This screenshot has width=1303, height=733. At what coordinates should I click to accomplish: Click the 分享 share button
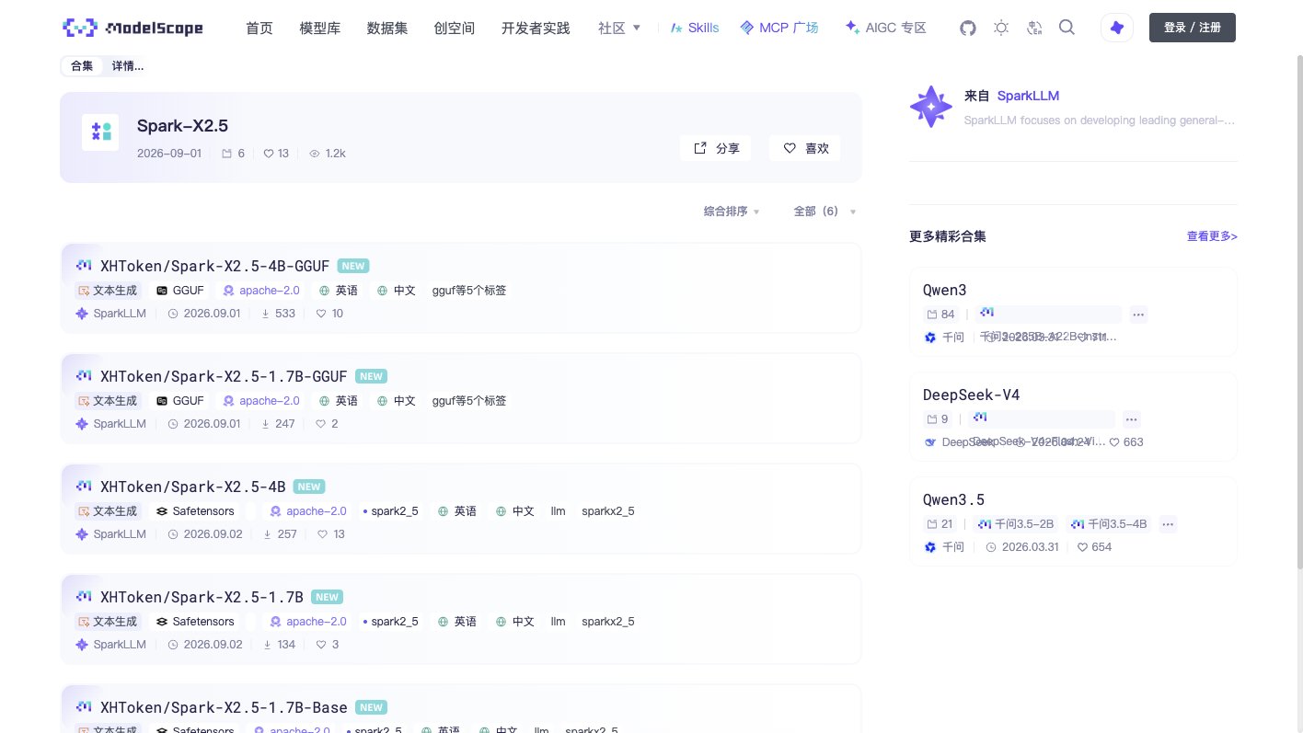point(716,148)
